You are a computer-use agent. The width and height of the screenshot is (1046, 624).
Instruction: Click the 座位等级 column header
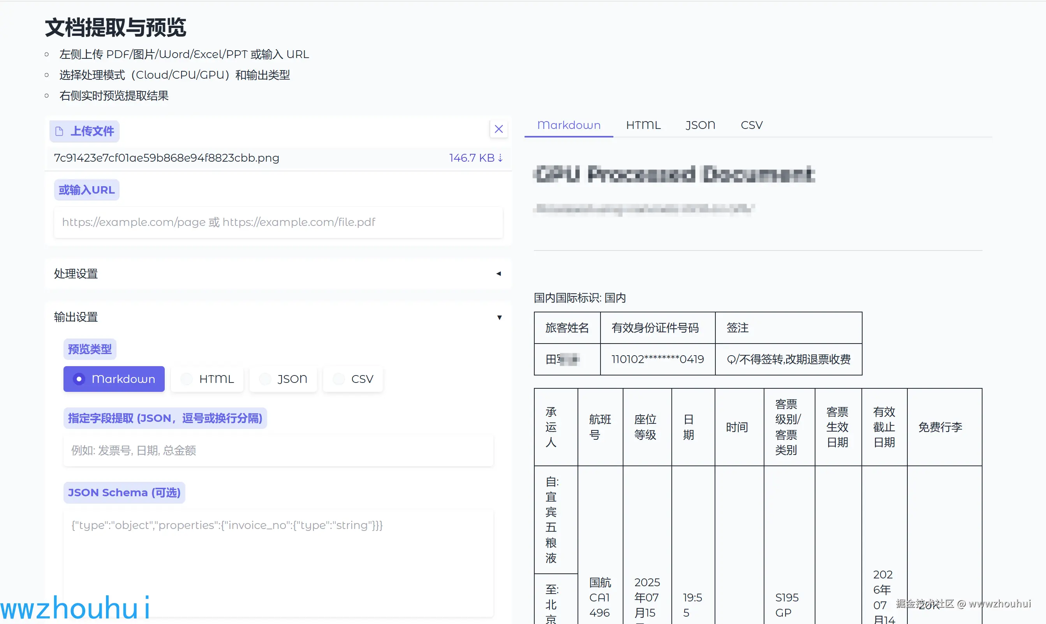pos(648,427)
